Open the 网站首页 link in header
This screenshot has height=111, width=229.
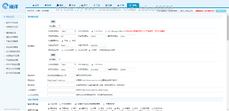point(189,11)
